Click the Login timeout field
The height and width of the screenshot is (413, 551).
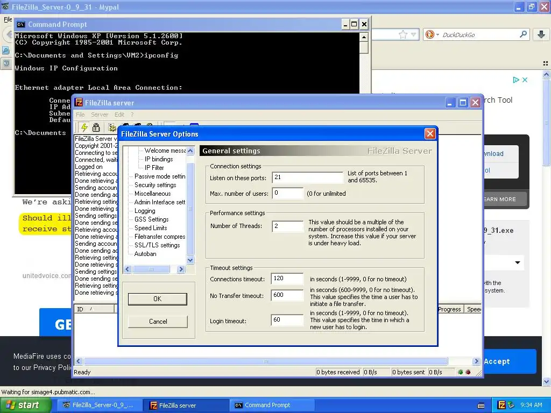[x=287, y=320]
